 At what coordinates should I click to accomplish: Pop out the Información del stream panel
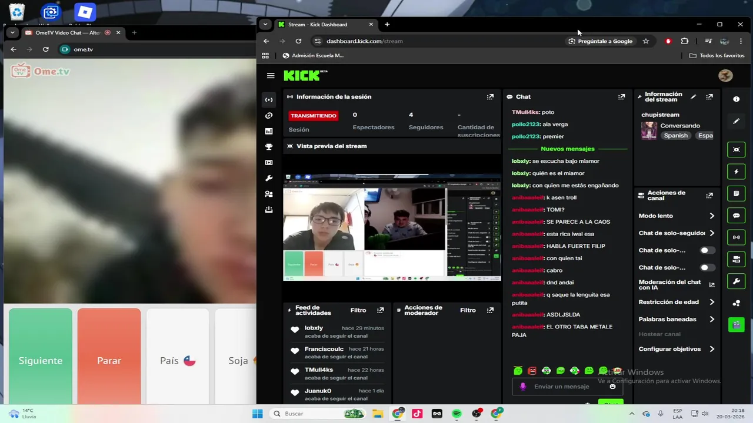709,97
